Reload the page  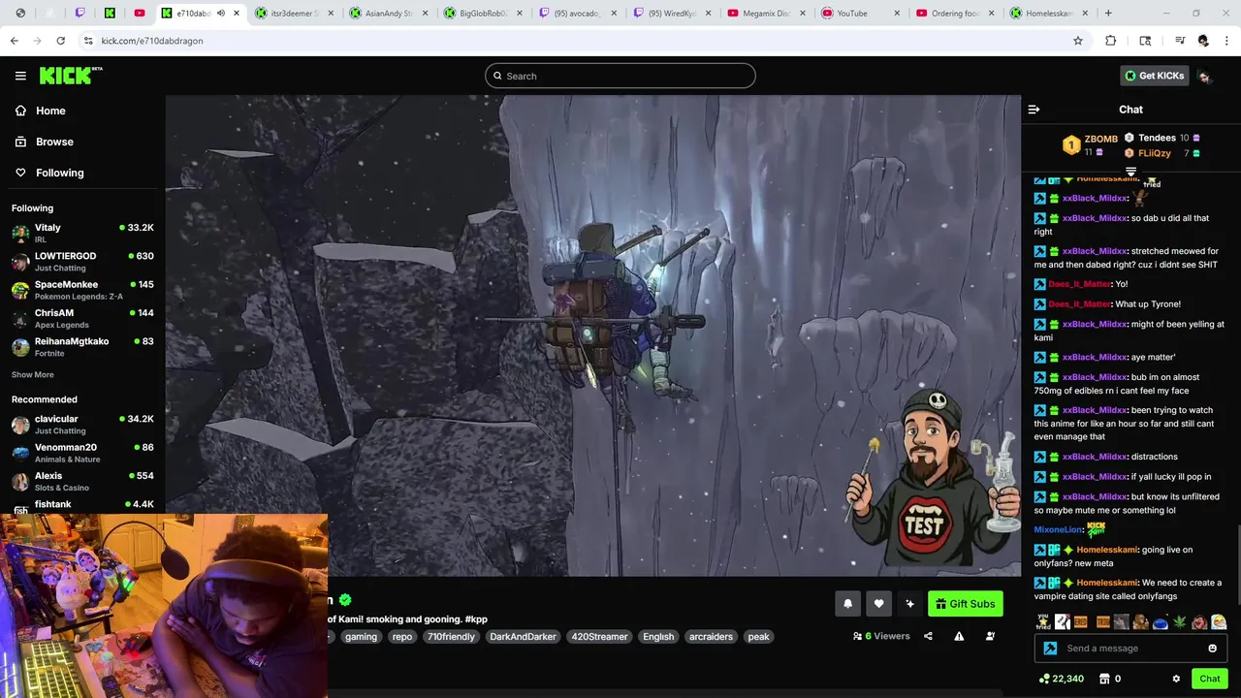[x=60, y=41]
